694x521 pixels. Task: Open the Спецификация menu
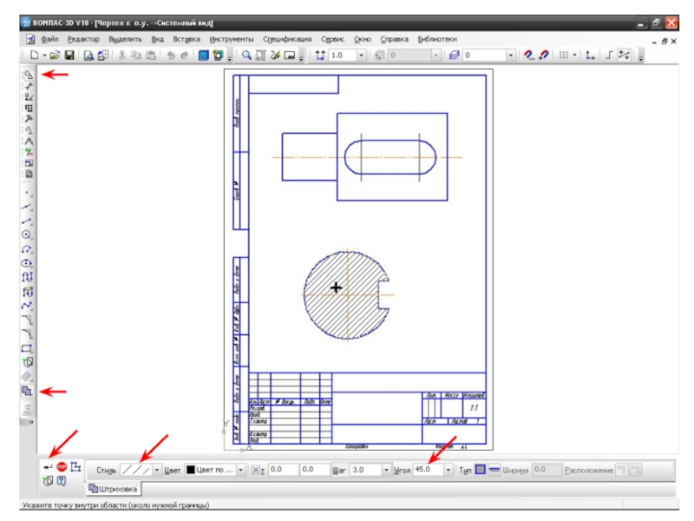point(287,39)
